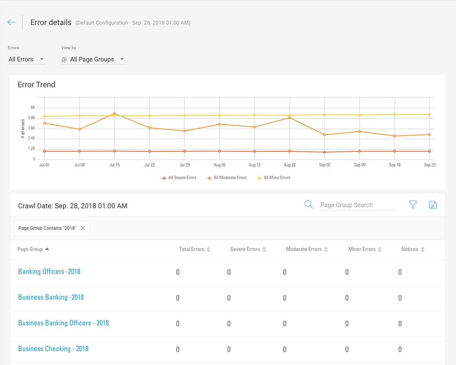Open Business Checking - 2018 page group
This screenshot has width=456, height=365.
pos(53,349)
